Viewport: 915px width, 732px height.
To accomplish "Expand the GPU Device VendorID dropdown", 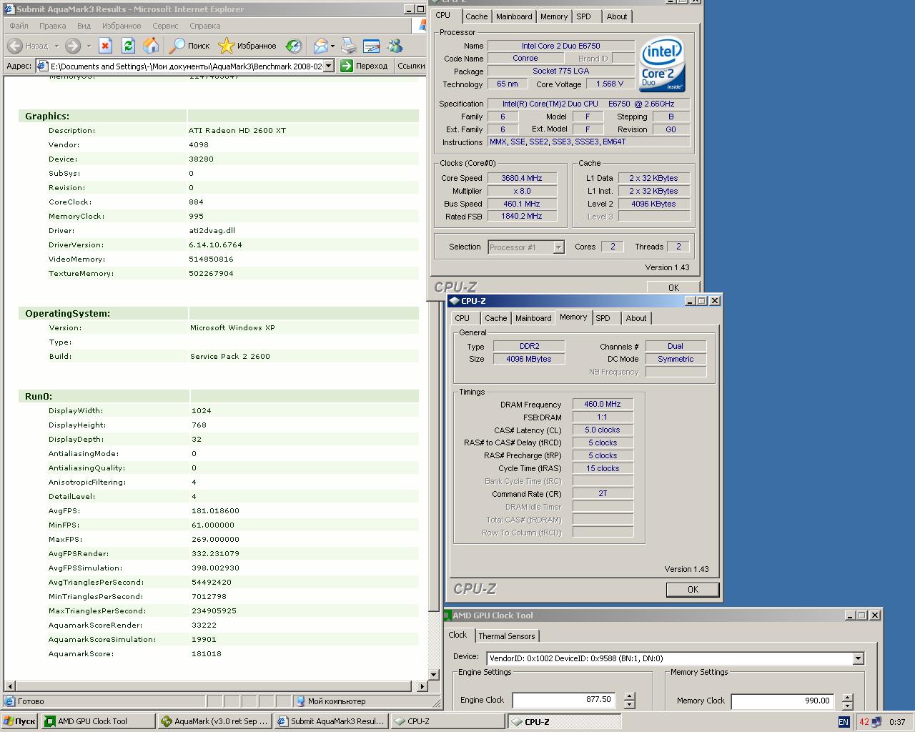I will 859,658.
